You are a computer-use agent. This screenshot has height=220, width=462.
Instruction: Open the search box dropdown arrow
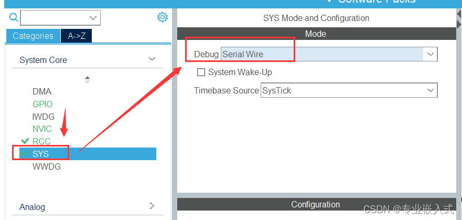93,18
